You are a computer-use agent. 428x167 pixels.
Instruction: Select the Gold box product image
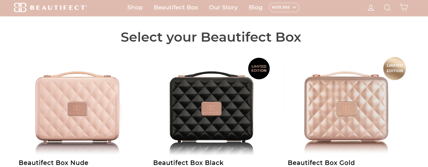[346, 112]
